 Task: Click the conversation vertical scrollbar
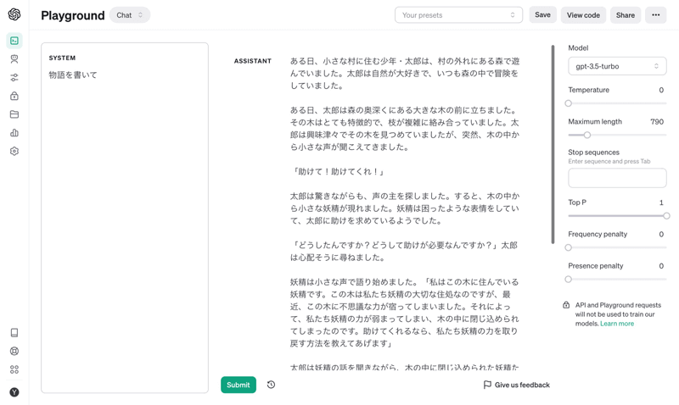pos(553,144)
